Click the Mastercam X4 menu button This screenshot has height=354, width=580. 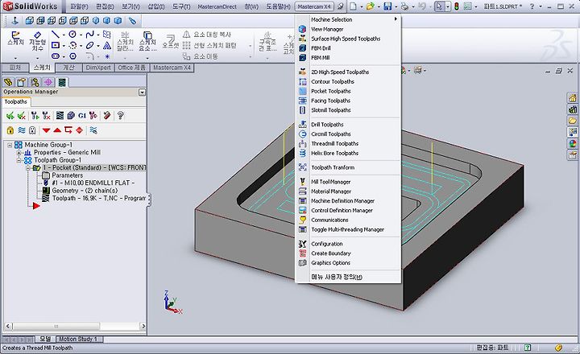click(314, 6)
